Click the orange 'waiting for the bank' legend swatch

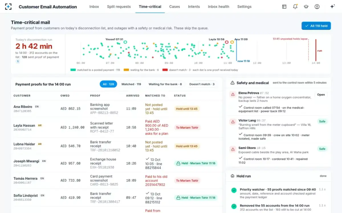click(x=126, y=70)
